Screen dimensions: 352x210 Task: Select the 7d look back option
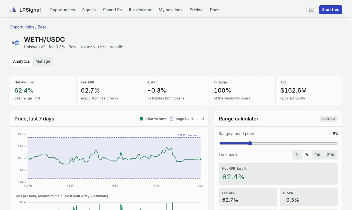click(307, 155)
